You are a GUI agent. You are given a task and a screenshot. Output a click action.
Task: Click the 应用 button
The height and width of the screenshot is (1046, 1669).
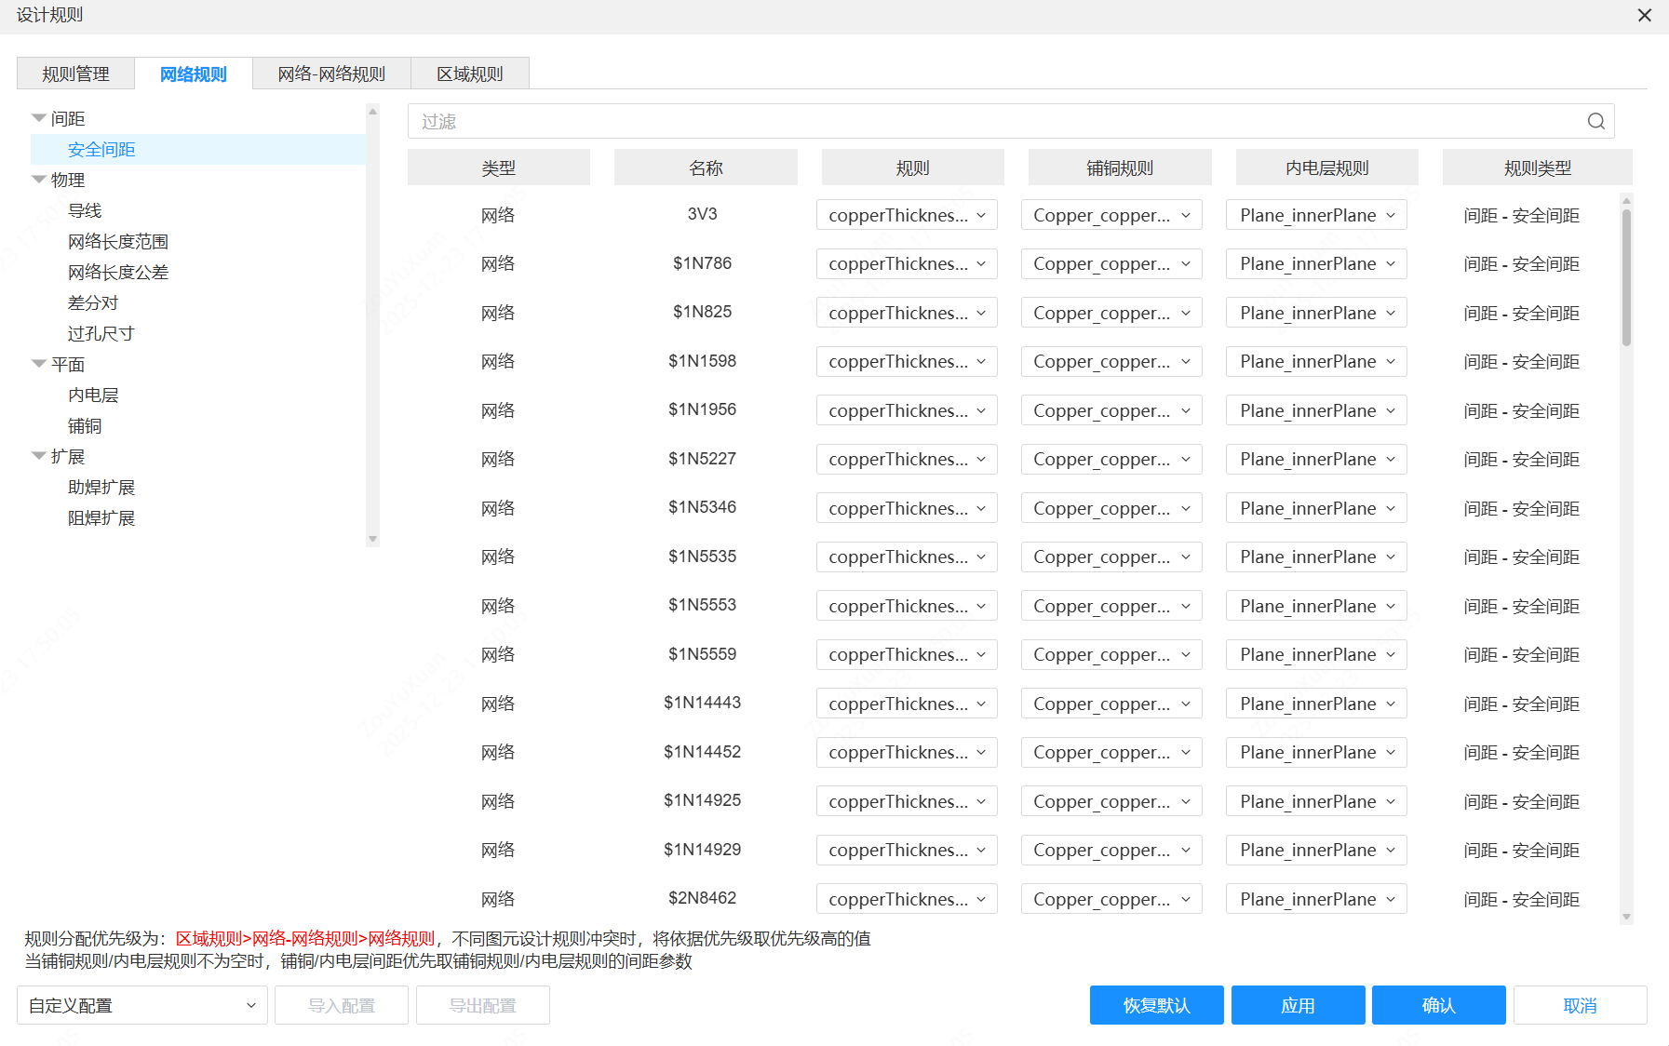[x=1298, y=1005]
